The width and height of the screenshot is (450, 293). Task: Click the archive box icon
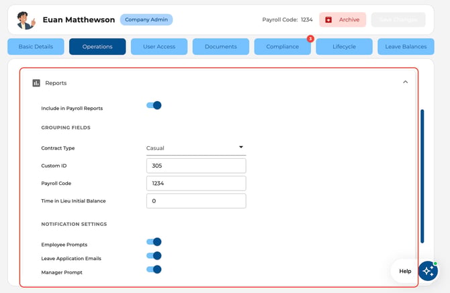coord(328,19)
